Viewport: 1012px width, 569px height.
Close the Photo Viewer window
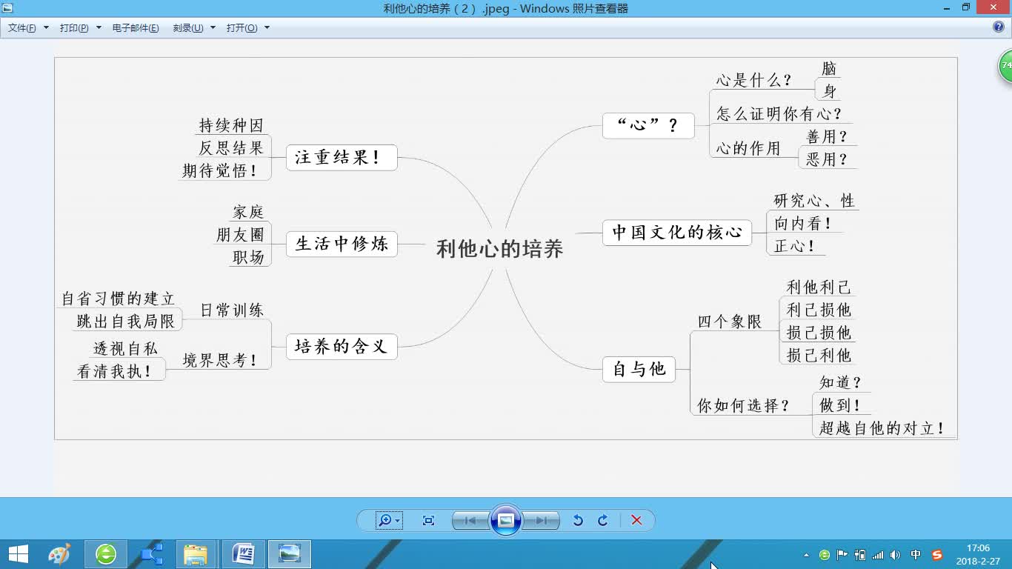pos(994,7)
